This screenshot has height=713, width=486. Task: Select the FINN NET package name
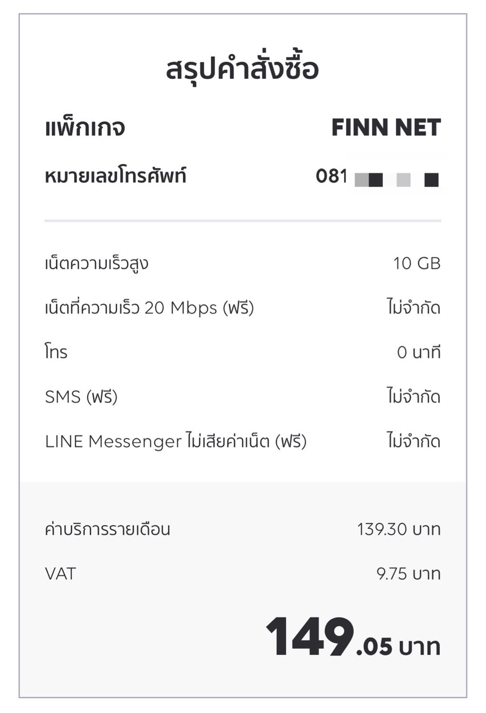pyautogui.click(x=386, y=127)
